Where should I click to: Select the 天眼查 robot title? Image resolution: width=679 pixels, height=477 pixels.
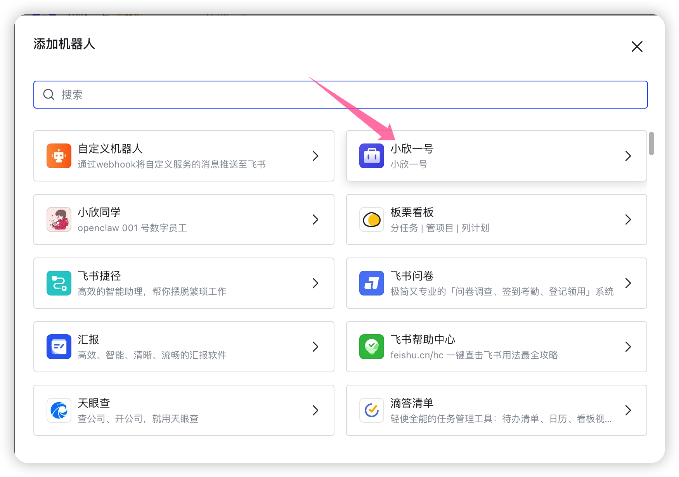(94, 403)
